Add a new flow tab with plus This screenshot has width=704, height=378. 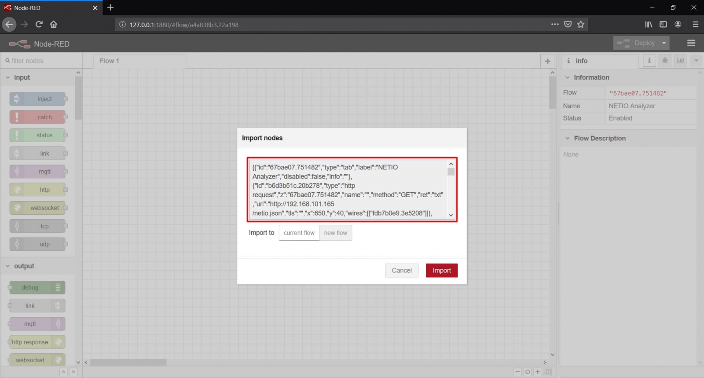coord(547,61)
